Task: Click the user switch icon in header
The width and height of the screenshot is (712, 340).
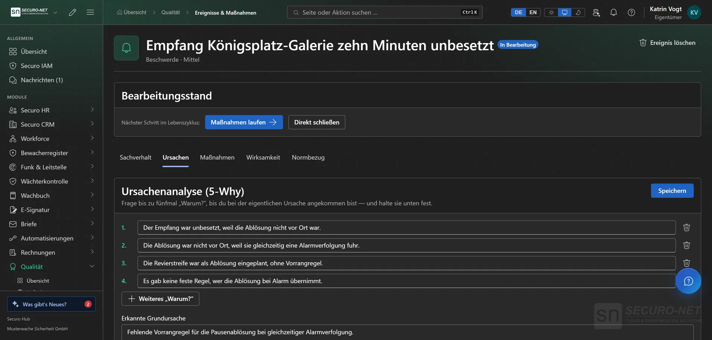Action: click(x=596, y=12)
